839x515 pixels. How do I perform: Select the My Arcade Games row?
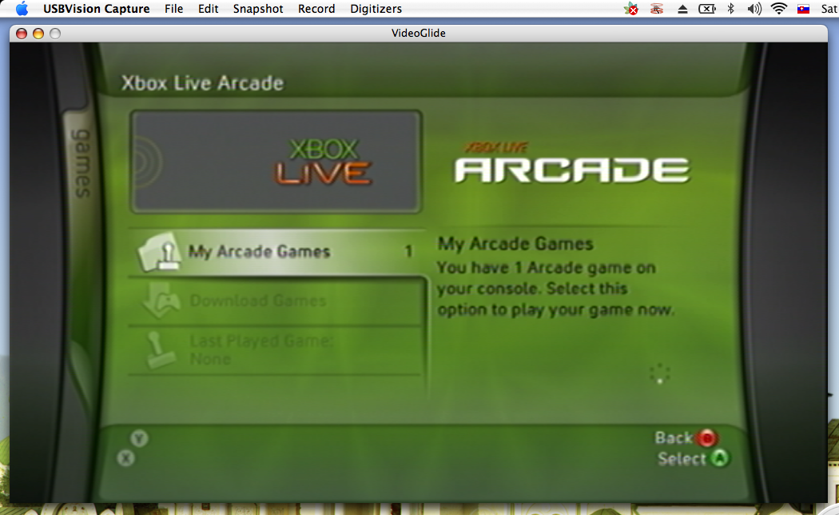click(x=277, y=252)
